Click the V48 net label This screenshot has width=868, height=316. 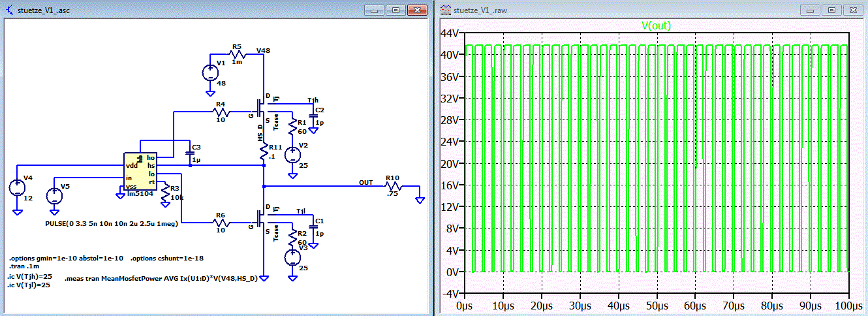click(x=264, y=50)
